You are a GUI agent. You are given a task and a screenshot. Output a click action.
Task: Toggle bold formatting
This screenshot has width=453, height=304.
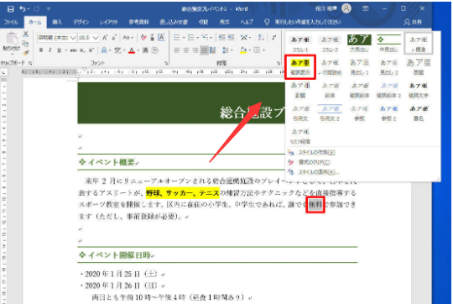point(41,50)
